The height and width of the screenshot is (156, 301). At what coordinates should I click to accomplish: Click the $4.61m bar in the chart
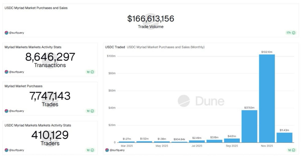[x=232, y=140]
